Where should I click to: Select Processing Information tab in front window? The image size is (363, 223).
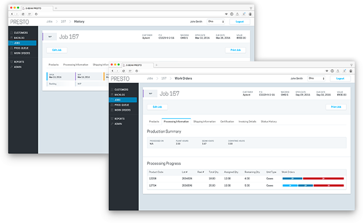pyautogui.click(x=176, y=122)
